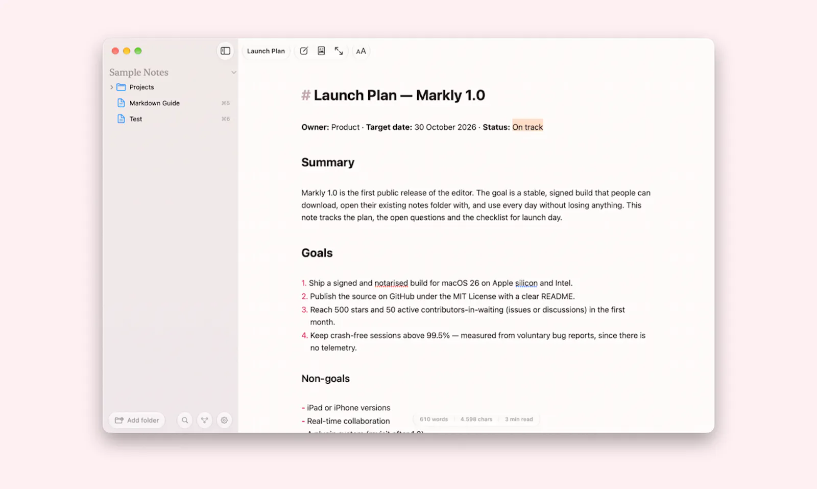The image size is (817, 489).
Task: Click the new note compose icon
Action: [304, 51]
